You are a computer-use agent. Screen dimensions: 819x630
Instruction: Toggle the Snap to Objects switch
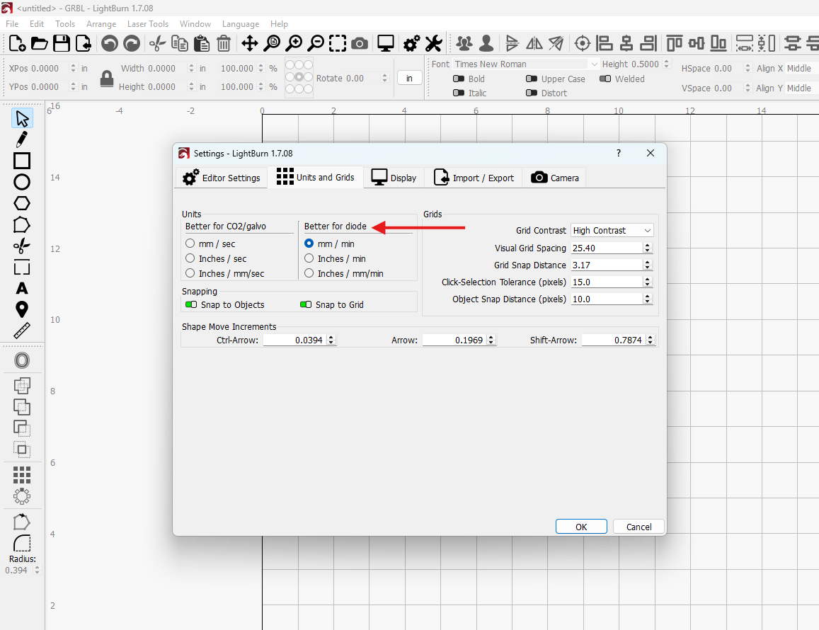[191, 304]
